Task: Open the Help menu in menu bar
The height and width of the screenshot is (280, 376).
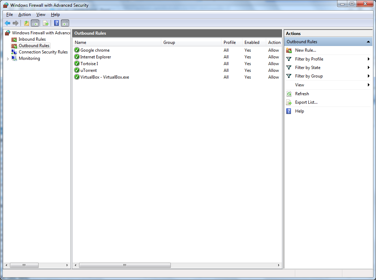Action: tap(55, 15)
